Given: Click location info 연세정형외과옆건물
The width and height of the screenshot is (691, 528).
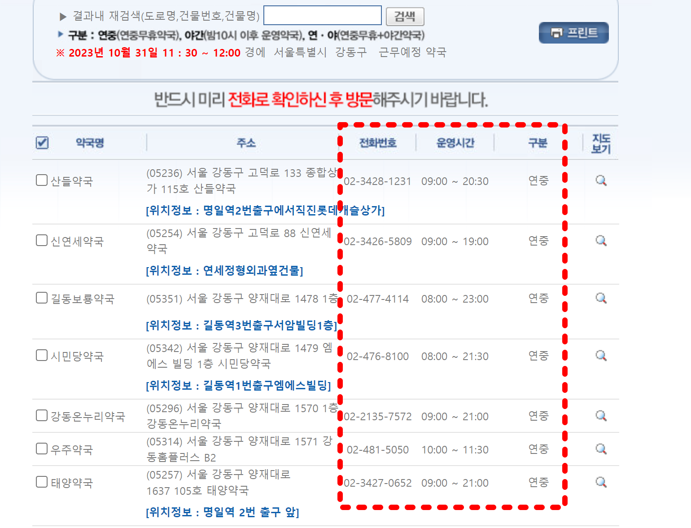Looking at the screenshot, I should (224, 270).
